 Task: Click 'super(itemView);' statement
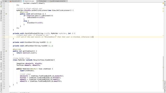[x=27, y=71]
